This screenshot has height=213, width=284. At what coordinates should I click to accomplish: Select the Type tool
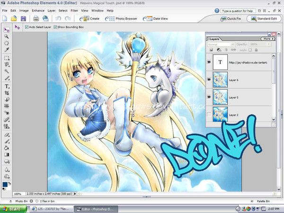tap(7, 86)
